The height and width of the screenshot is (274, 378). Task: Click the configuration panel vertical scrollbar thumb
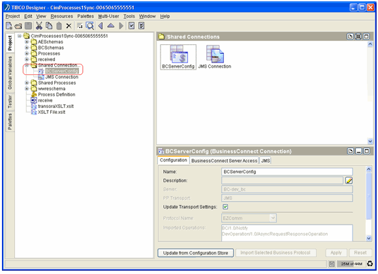pyautogui.click(x=368, y=196)
